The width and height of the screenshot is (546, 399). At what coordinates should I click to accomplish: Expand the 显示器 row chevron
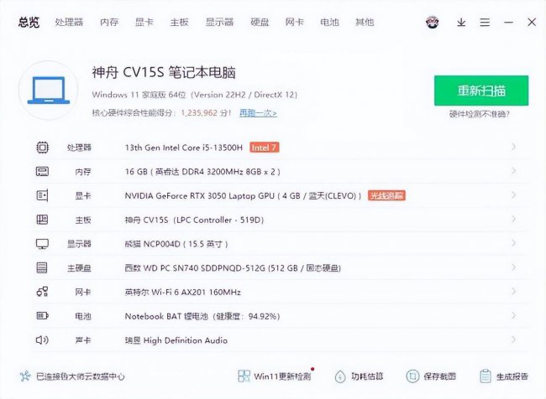[x=513, y=243]
